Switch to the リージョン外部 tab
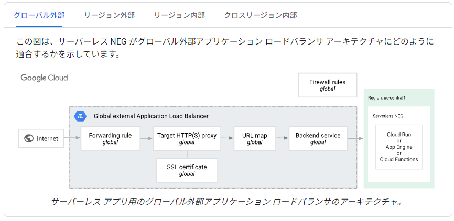 pyautogui.click(x=109, y=15)
